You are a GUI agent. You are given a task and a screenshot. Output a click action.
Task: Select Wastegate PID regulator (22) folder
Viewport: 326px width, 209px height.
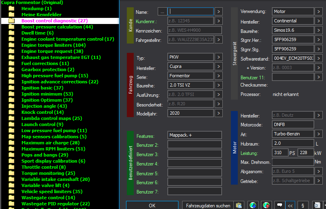coord(56,204)
